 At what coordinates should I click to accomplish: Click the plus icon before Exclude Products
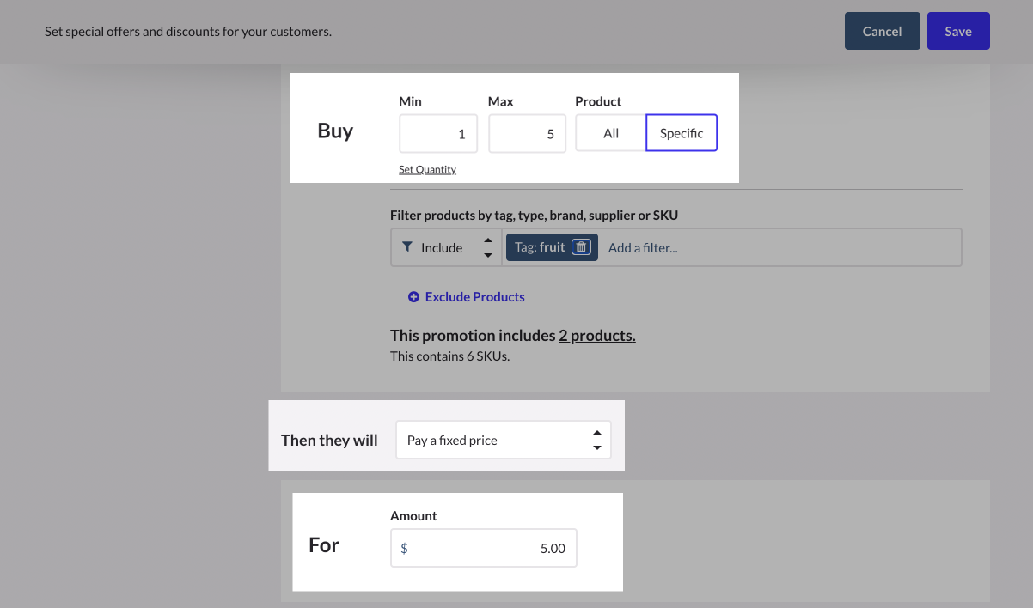coord(413,297)
